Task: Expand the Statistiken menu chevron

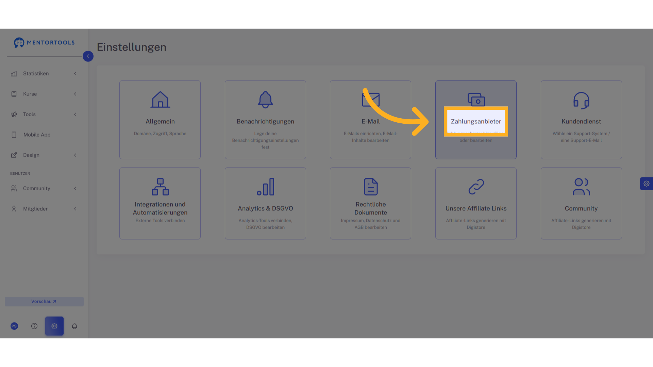Action: [x=75, y=74]
